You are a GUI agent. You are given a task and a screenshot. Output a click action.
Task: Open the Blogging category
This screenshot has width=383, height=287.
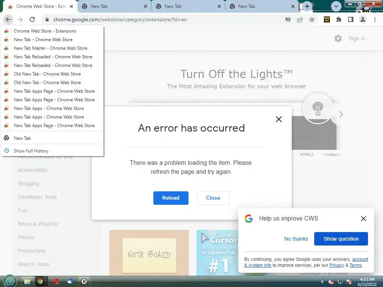(28, 183)
